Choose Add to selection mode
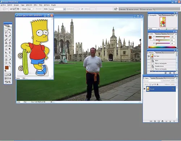This screenshot has width=181, height=141. point(13,9)
